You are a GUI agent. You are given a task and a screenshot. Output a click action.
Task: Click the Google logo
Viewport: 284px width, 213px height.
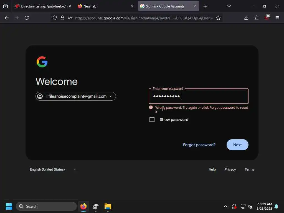42,62
